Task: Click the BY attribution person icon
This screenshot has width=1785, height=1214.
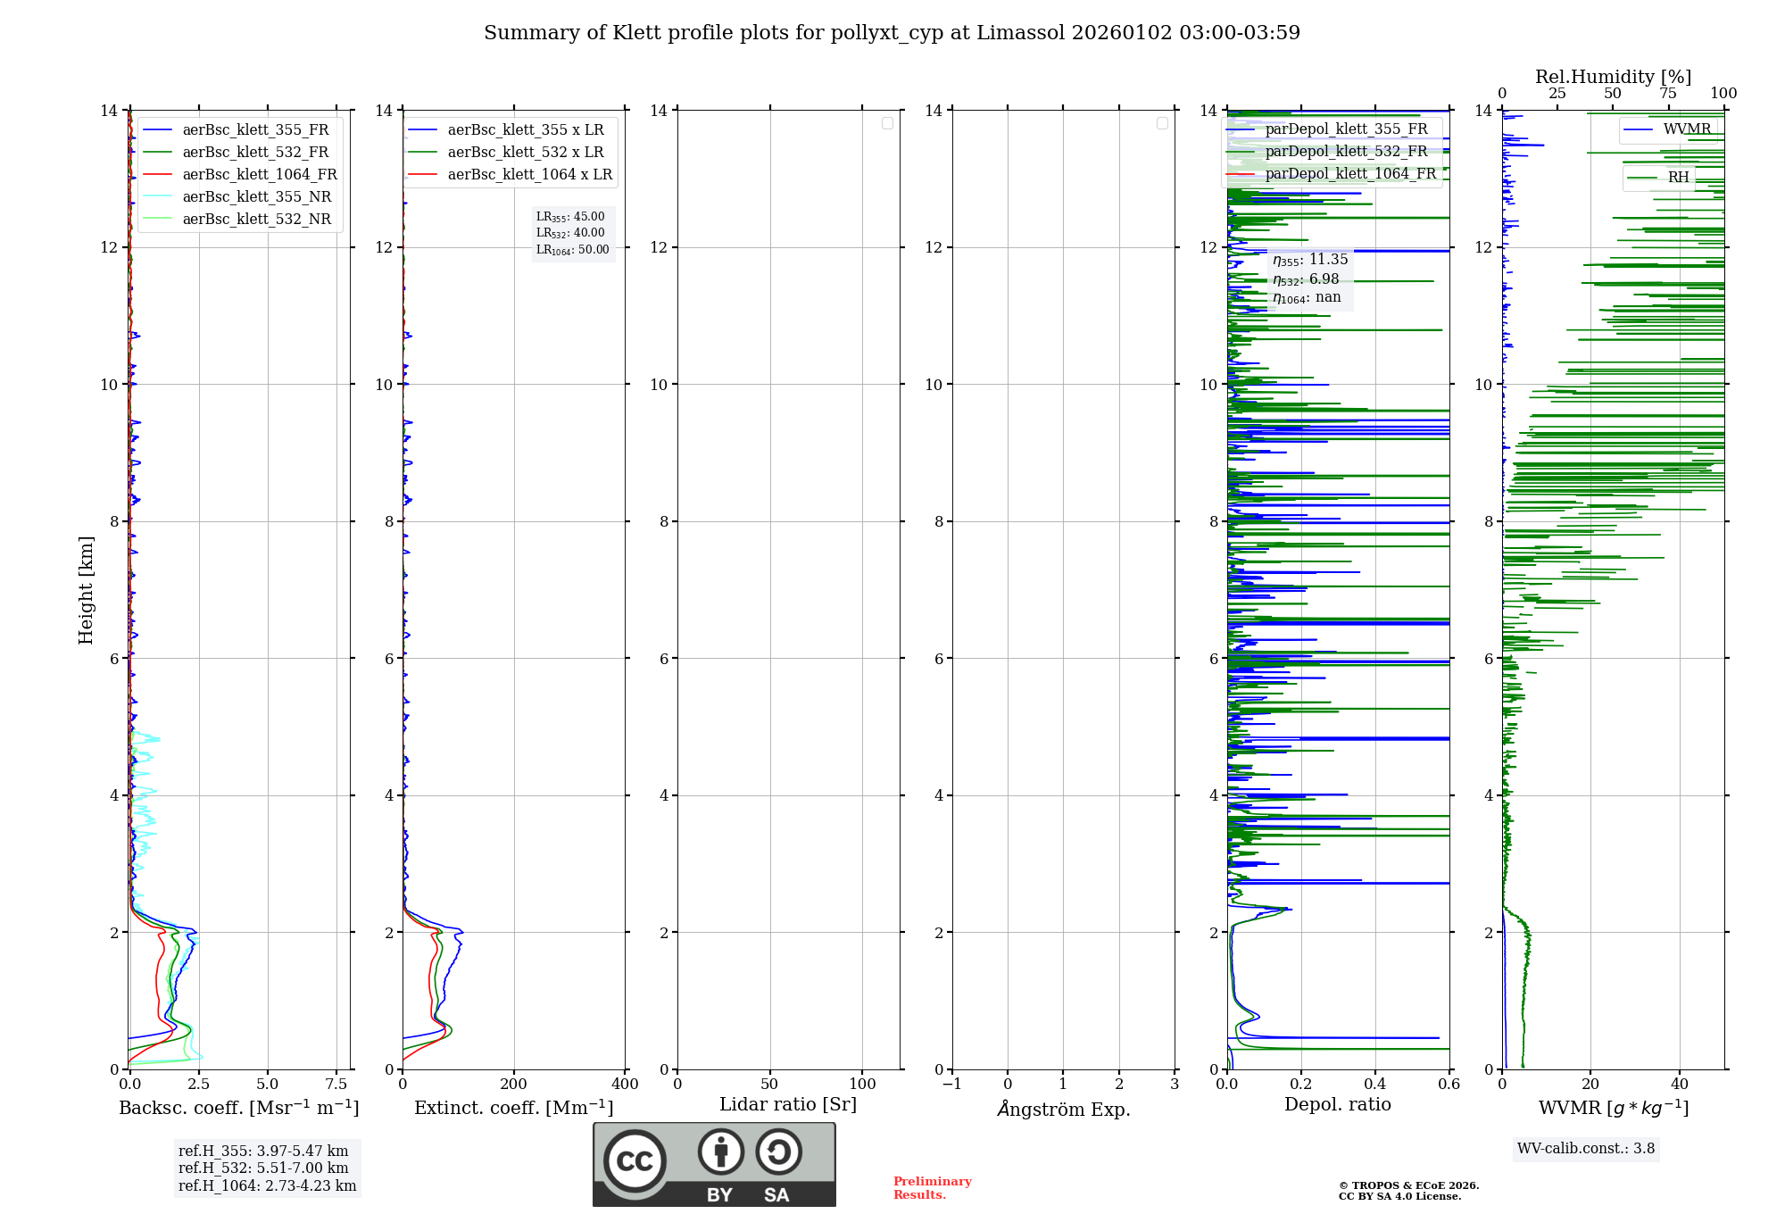Action: click(x=720, y=1152)
